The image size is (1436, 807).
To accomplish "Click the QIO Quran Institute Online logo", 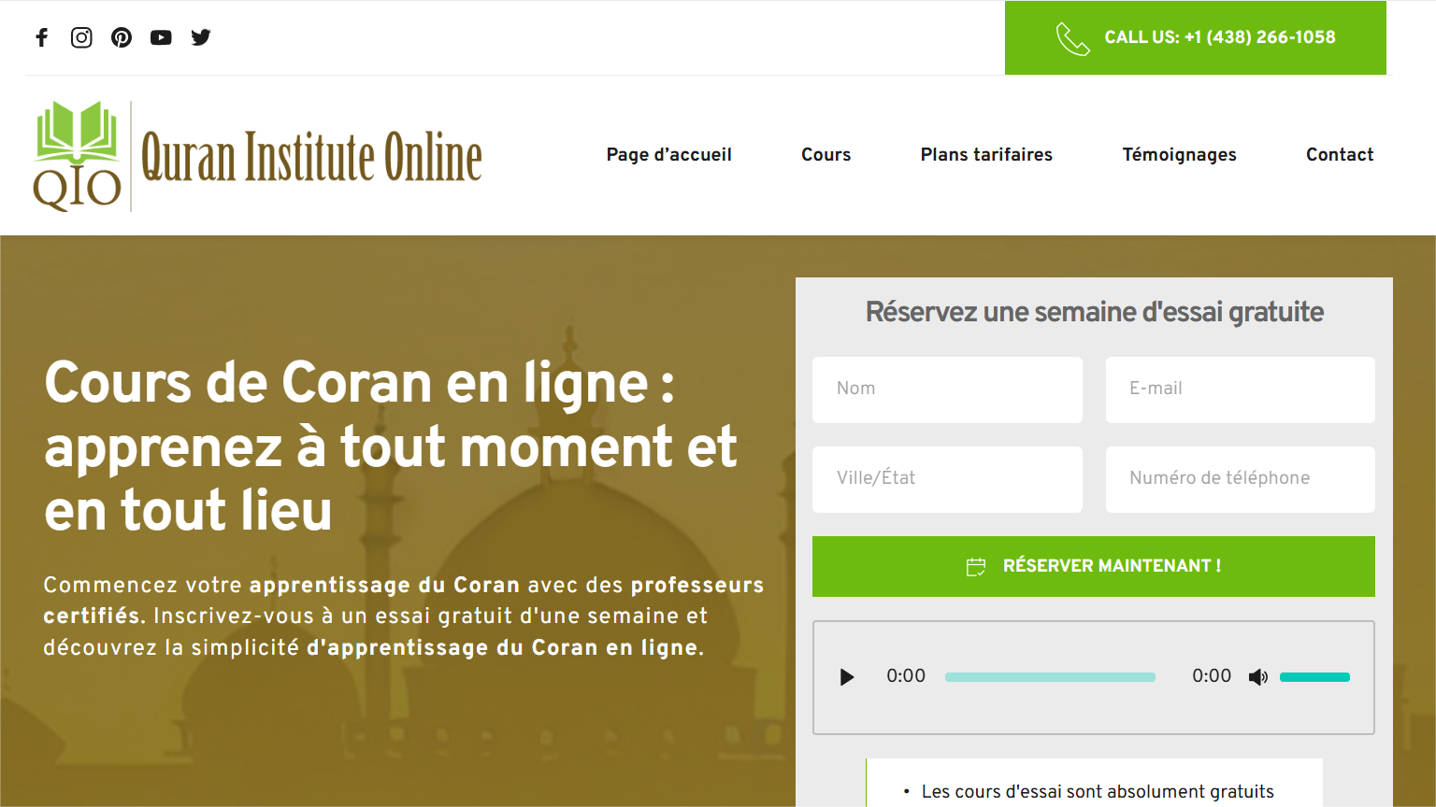I will 257,156.
